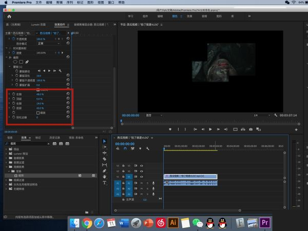
Task: Toggle V1 track output eye
Action: [x=142, y=177]
